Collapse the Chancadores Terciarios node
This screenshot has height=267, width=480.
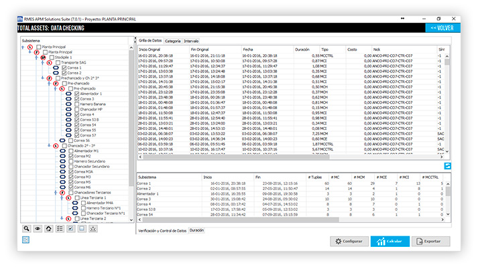point(56,193)
